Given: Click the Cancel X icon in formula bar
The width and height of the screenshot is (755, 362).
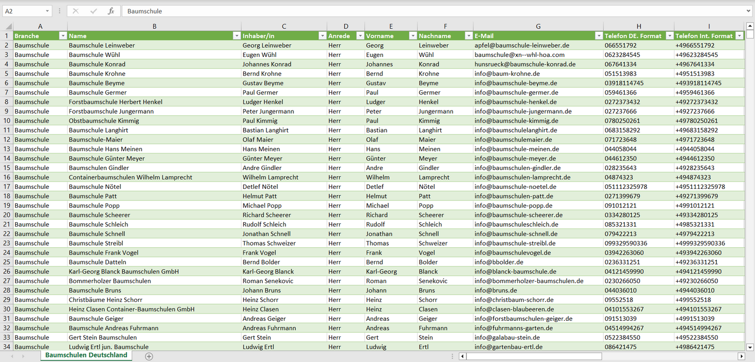Looking at the screenshot, I should (76, 11).
